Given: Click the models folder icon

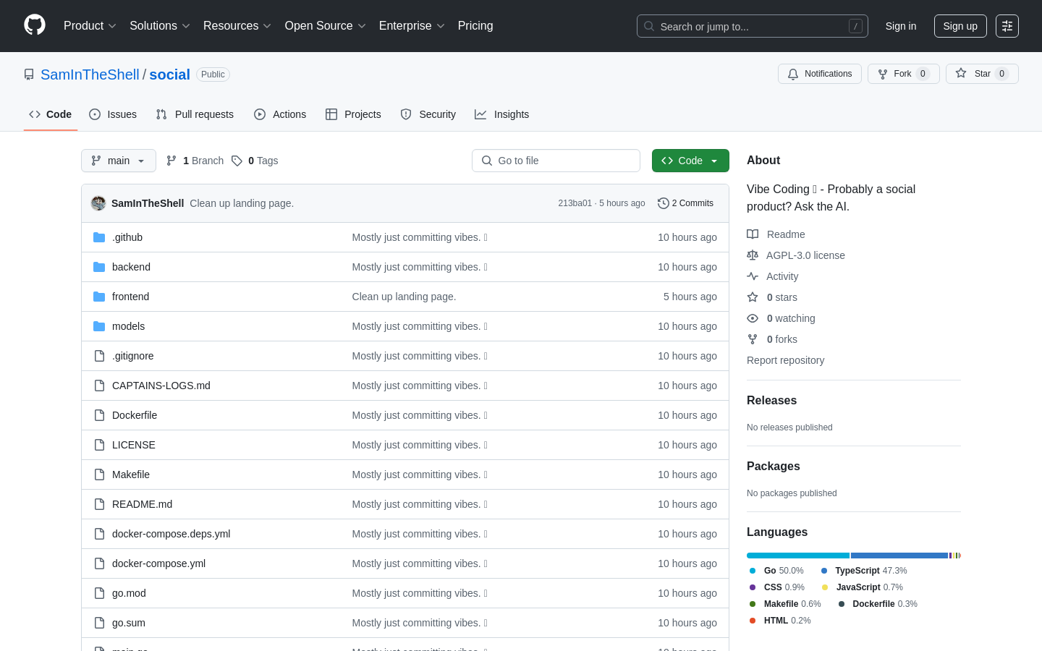Looking at the screenshot, I should tap(99, 326).
